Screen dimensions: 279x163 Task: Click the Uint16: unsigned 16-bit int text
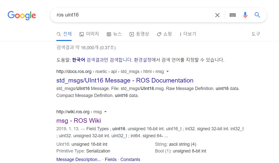[82, 144]
